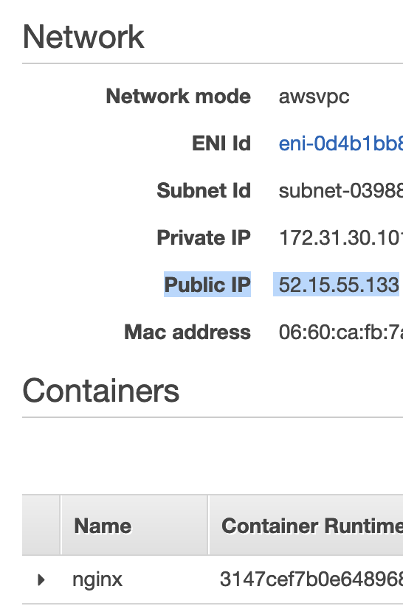Image resolution: width=403 pixels, height=606 pixels.
Task: Open the eni-0d4b1bb ENI Id link
Action: pyautogui.click(x=341, y=143)
